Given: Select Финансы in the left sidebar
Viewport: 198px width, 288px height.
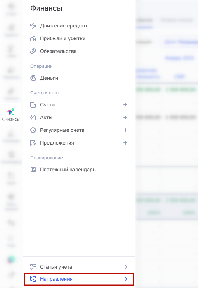Looking at the screenshot, I should (11, 115).
